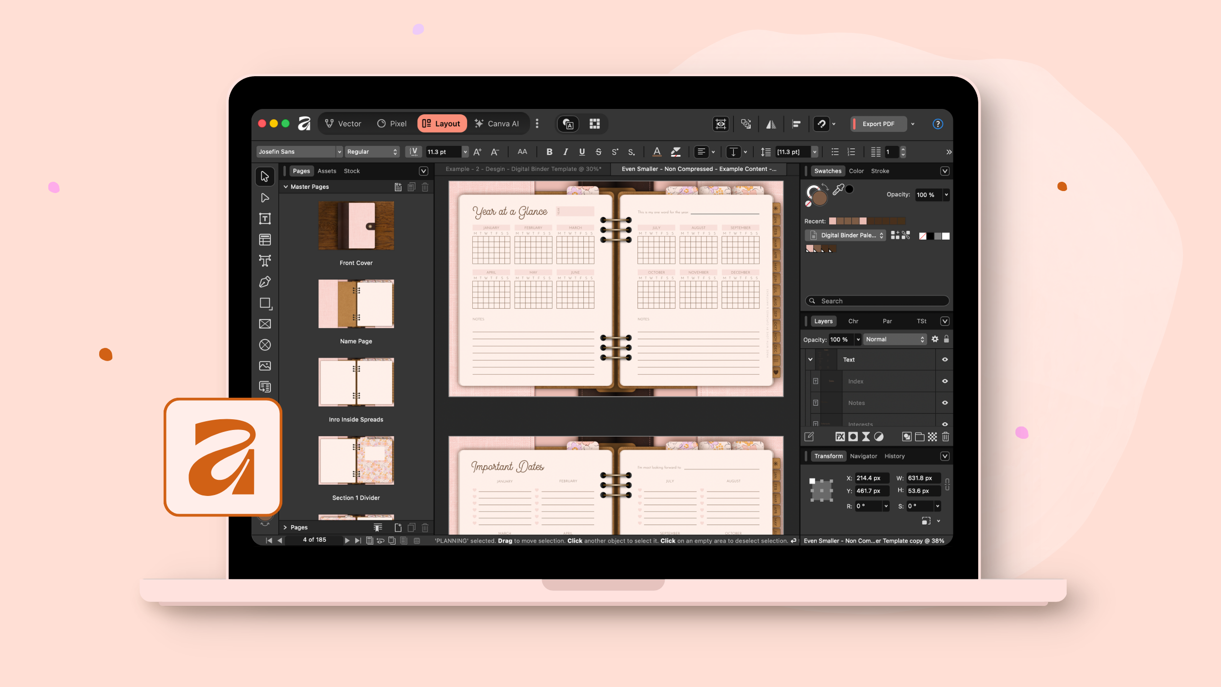Switch to the Vector studio
Screen dimensions: 1221x687
click(343, 124)
